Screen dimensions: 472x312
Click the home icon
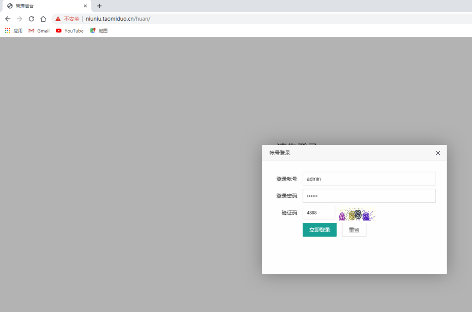pos(42,19)
